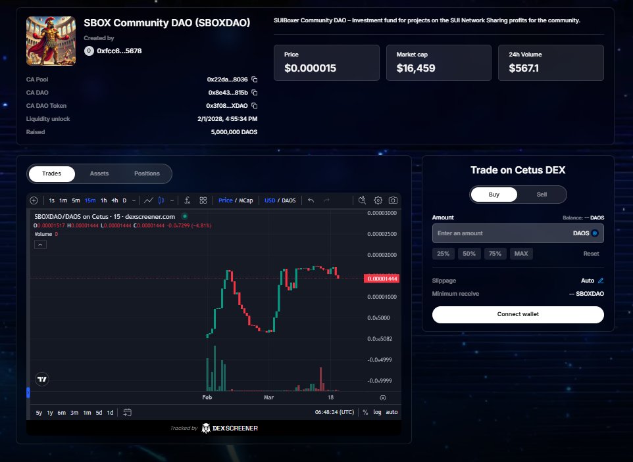Image resolution: width=633 pixels, height=462 pixels.
Task: Set chart range to 6m
Action: click(x=61, y=413)
